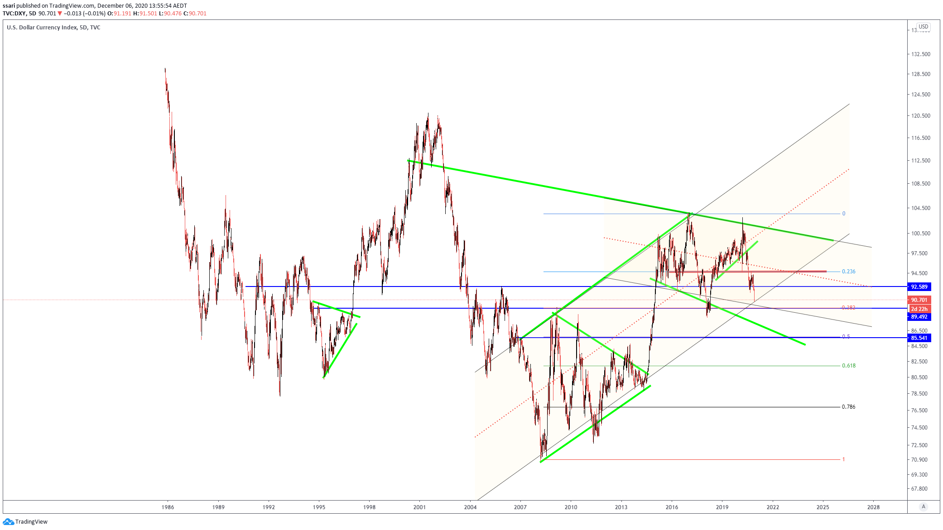
Task: Select the blue 85.541 price label
Action: click(919, 338)
